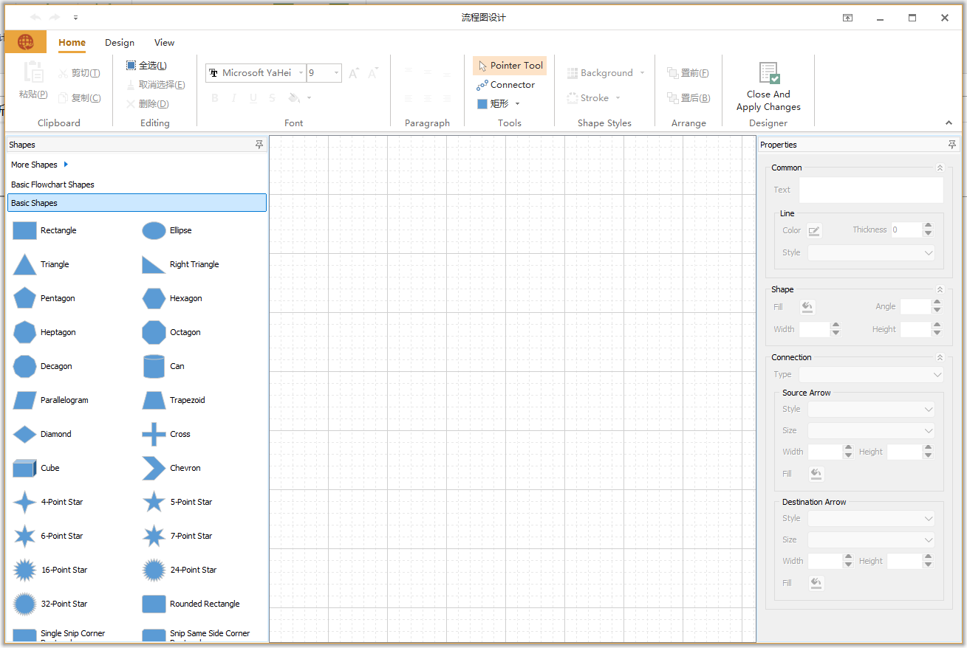Image resolution: width=967 pixels, height=648 pixels.
Task: Choose the 5-Point Star shape
Action: pos(154,502)
